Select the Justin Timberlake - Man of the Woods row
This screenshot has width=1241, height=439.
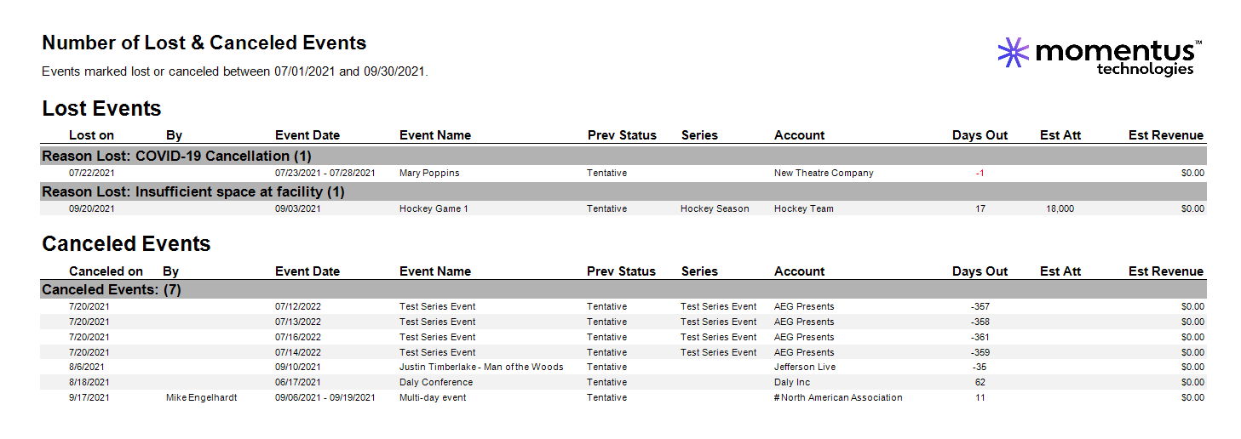[x=623, y=367]
